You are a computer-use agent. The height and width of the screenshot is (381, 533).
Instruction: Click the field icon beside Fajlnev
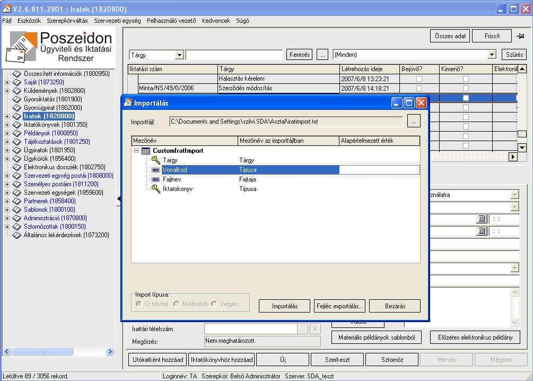[156, 179]
